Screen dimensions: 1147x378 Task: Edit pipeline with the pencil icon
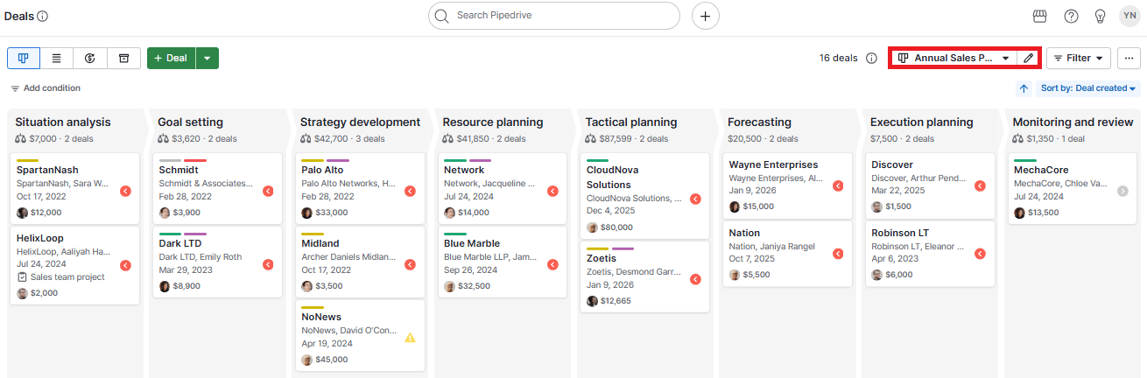pos(1029,58)
